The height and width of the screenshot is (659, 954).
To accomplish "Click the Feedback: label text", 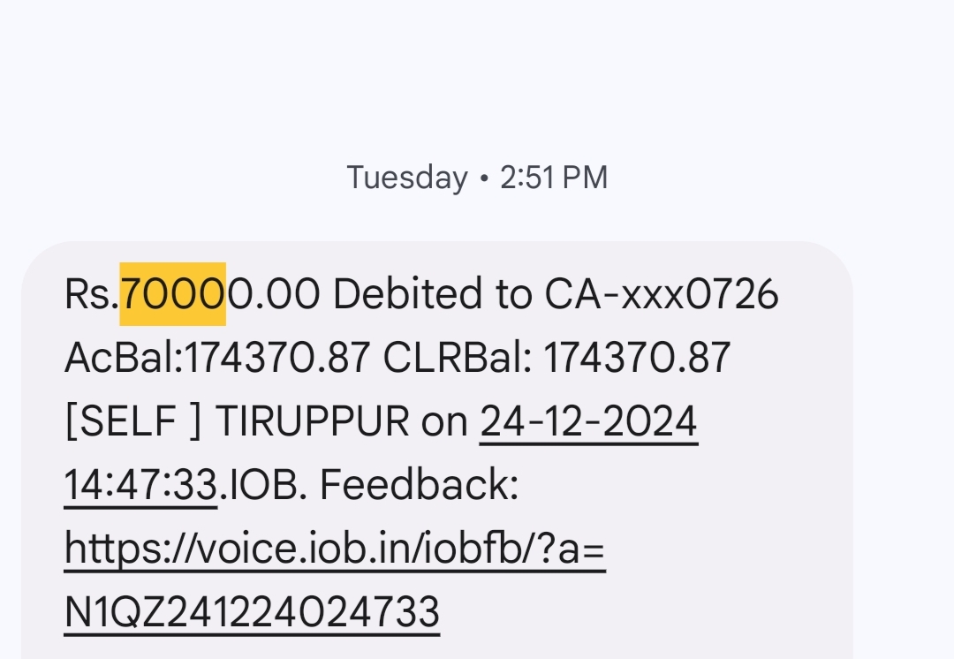I will (420, 485).
